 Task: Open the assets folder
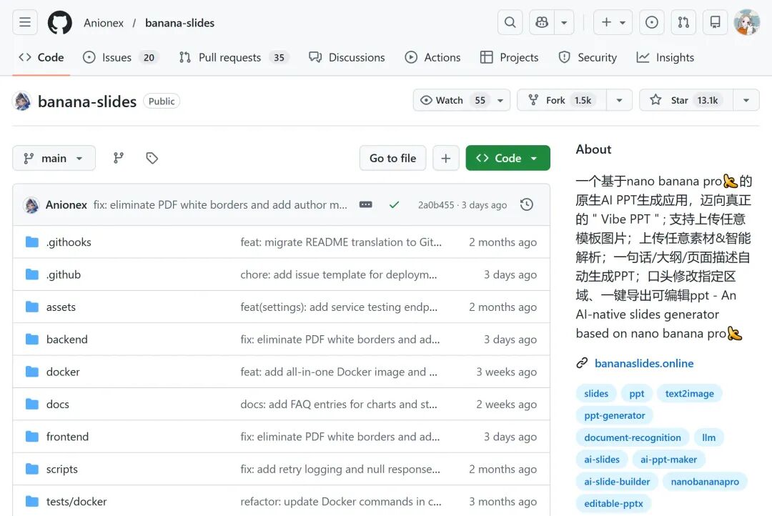pyautogui.click(x=61, y=307)
